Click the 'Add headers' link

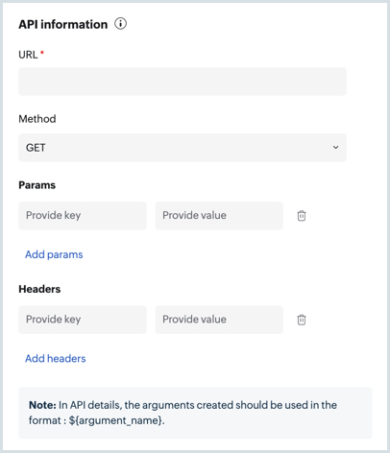(56, 359)
